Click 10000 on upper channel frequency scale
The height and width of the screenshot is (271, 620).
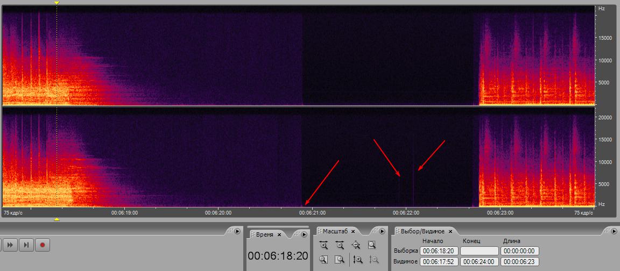605,60
